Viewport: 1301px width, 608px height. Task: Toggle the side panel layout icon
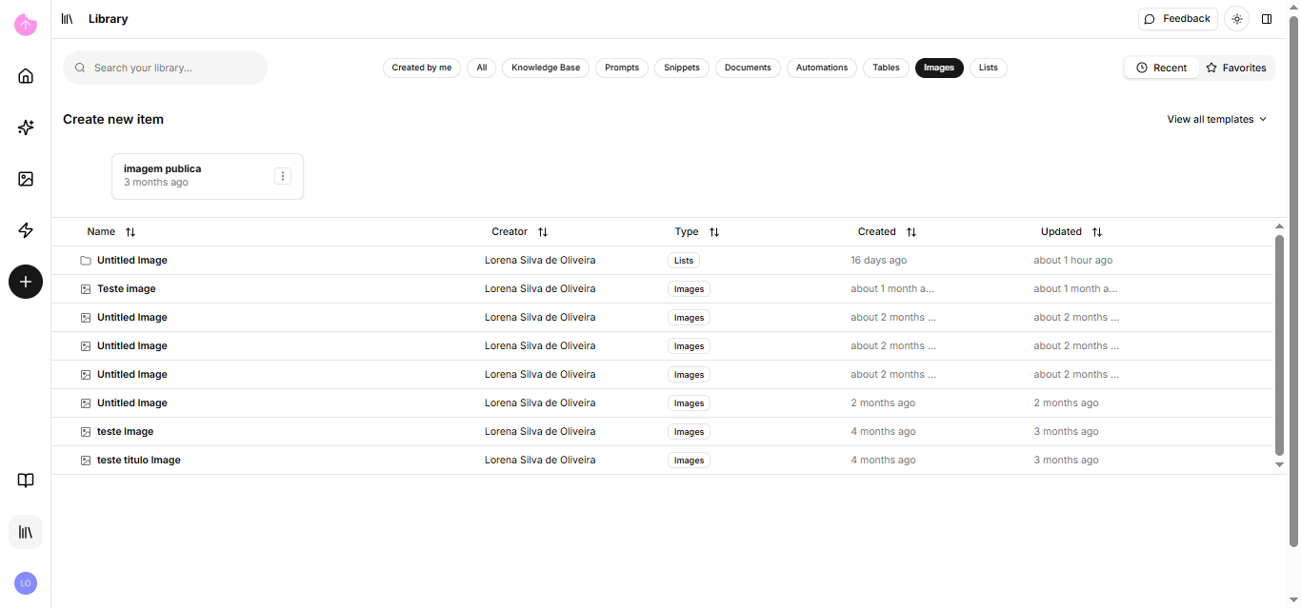coord(1267,19)
